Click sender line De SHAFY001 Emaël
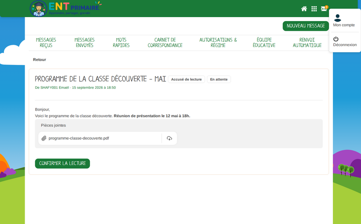This screenshot has height=224, width=361. point(75,87)
